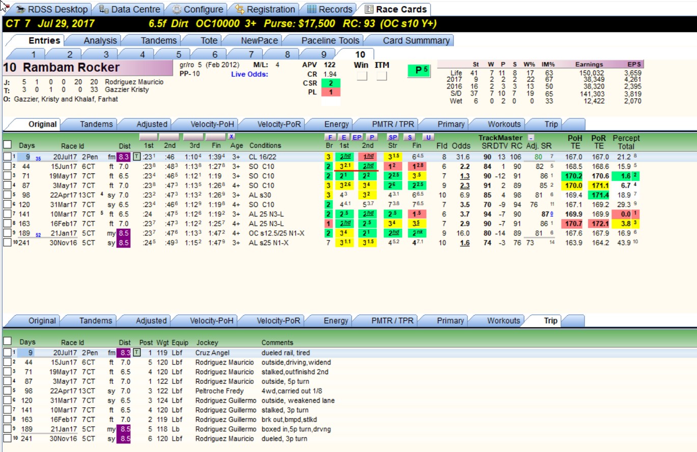Click the Comments header in Trip table

[x=277, y=342]
